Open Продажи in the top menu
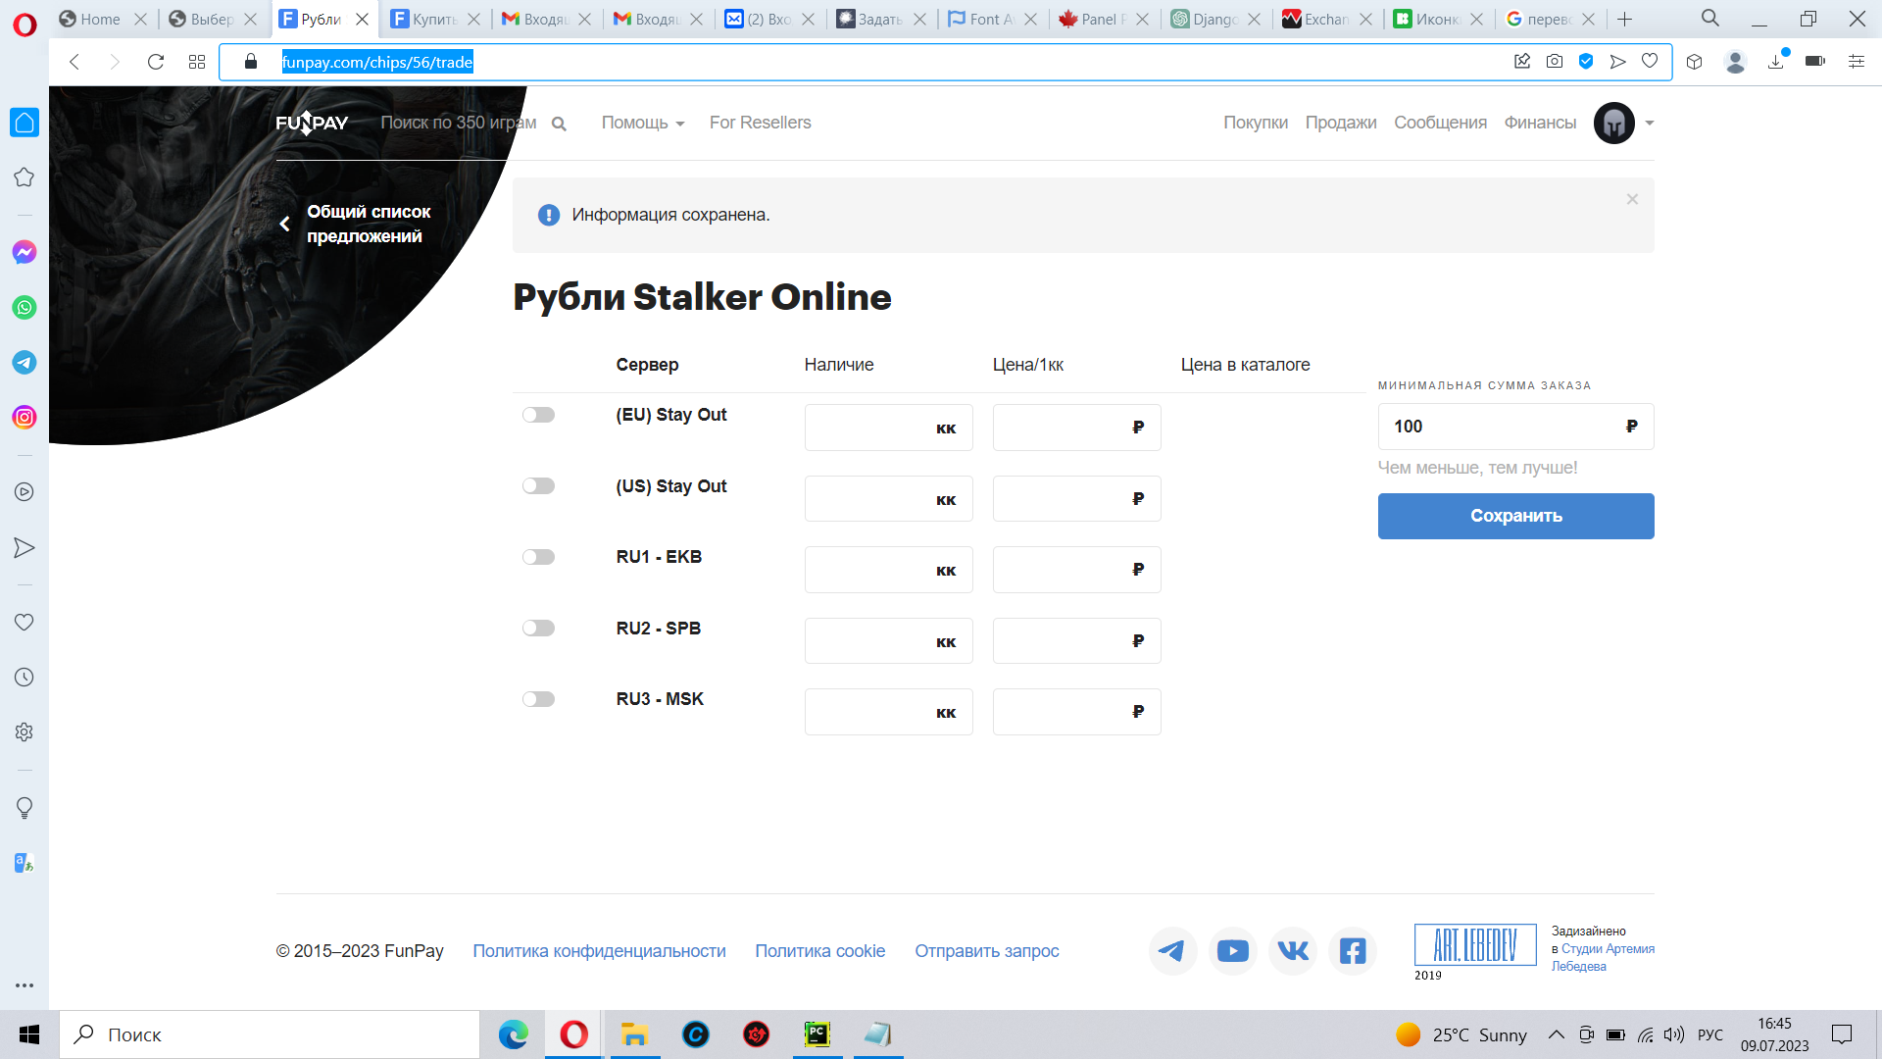Screen dimensions: 1882x1059 [x=1341, y=123]
